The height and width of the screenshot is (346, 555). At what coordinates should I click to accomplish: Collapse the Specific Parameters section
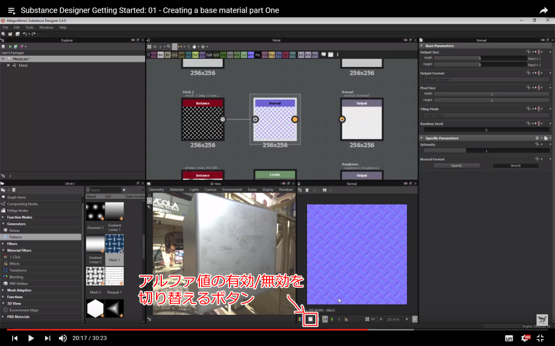(x=421, y=138)
